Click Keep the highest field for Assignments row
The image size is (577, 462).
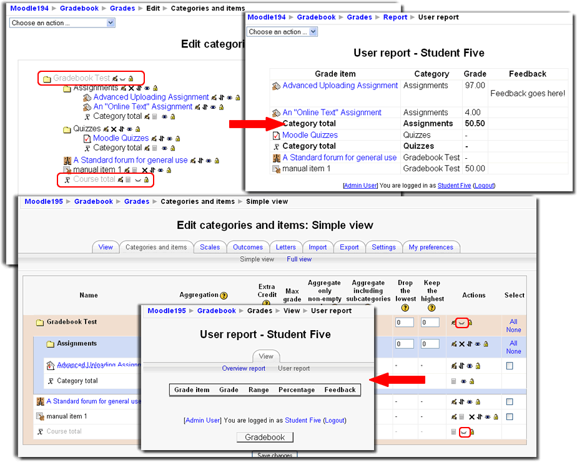[430, 344]
